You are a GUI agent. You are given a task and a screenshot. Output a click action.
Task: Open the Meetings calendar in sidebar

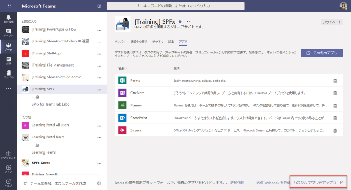point(8,61)
